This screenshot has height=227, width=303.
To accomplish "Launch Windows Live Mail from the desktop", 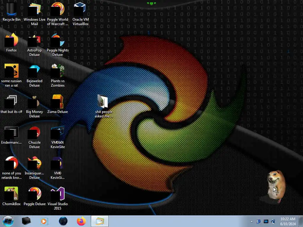I will coord(34,14).
